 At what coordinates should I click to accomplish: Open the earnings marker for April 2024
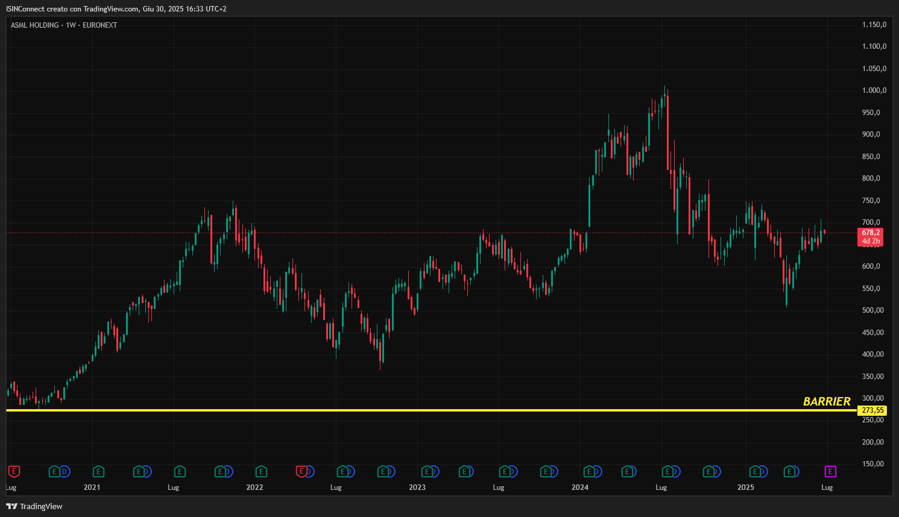(x=627, y=471)
